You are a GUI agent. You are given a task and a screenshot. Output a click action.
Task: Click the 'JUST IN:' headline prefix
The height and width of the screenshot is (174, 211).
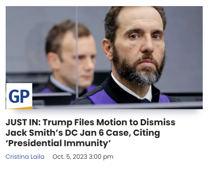pyautogui.click(x=23, y=122)
